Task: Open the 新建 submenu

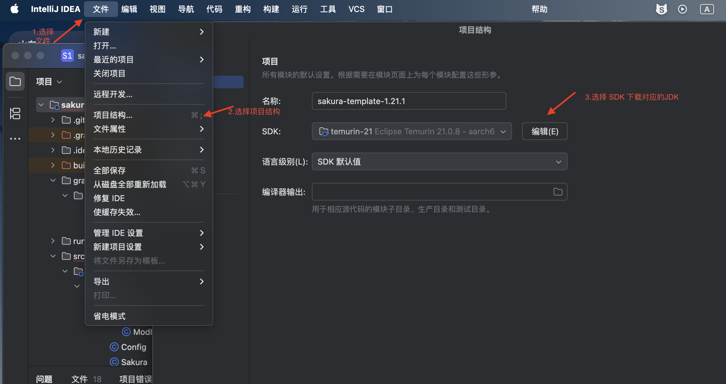Action: coord(149,32)
